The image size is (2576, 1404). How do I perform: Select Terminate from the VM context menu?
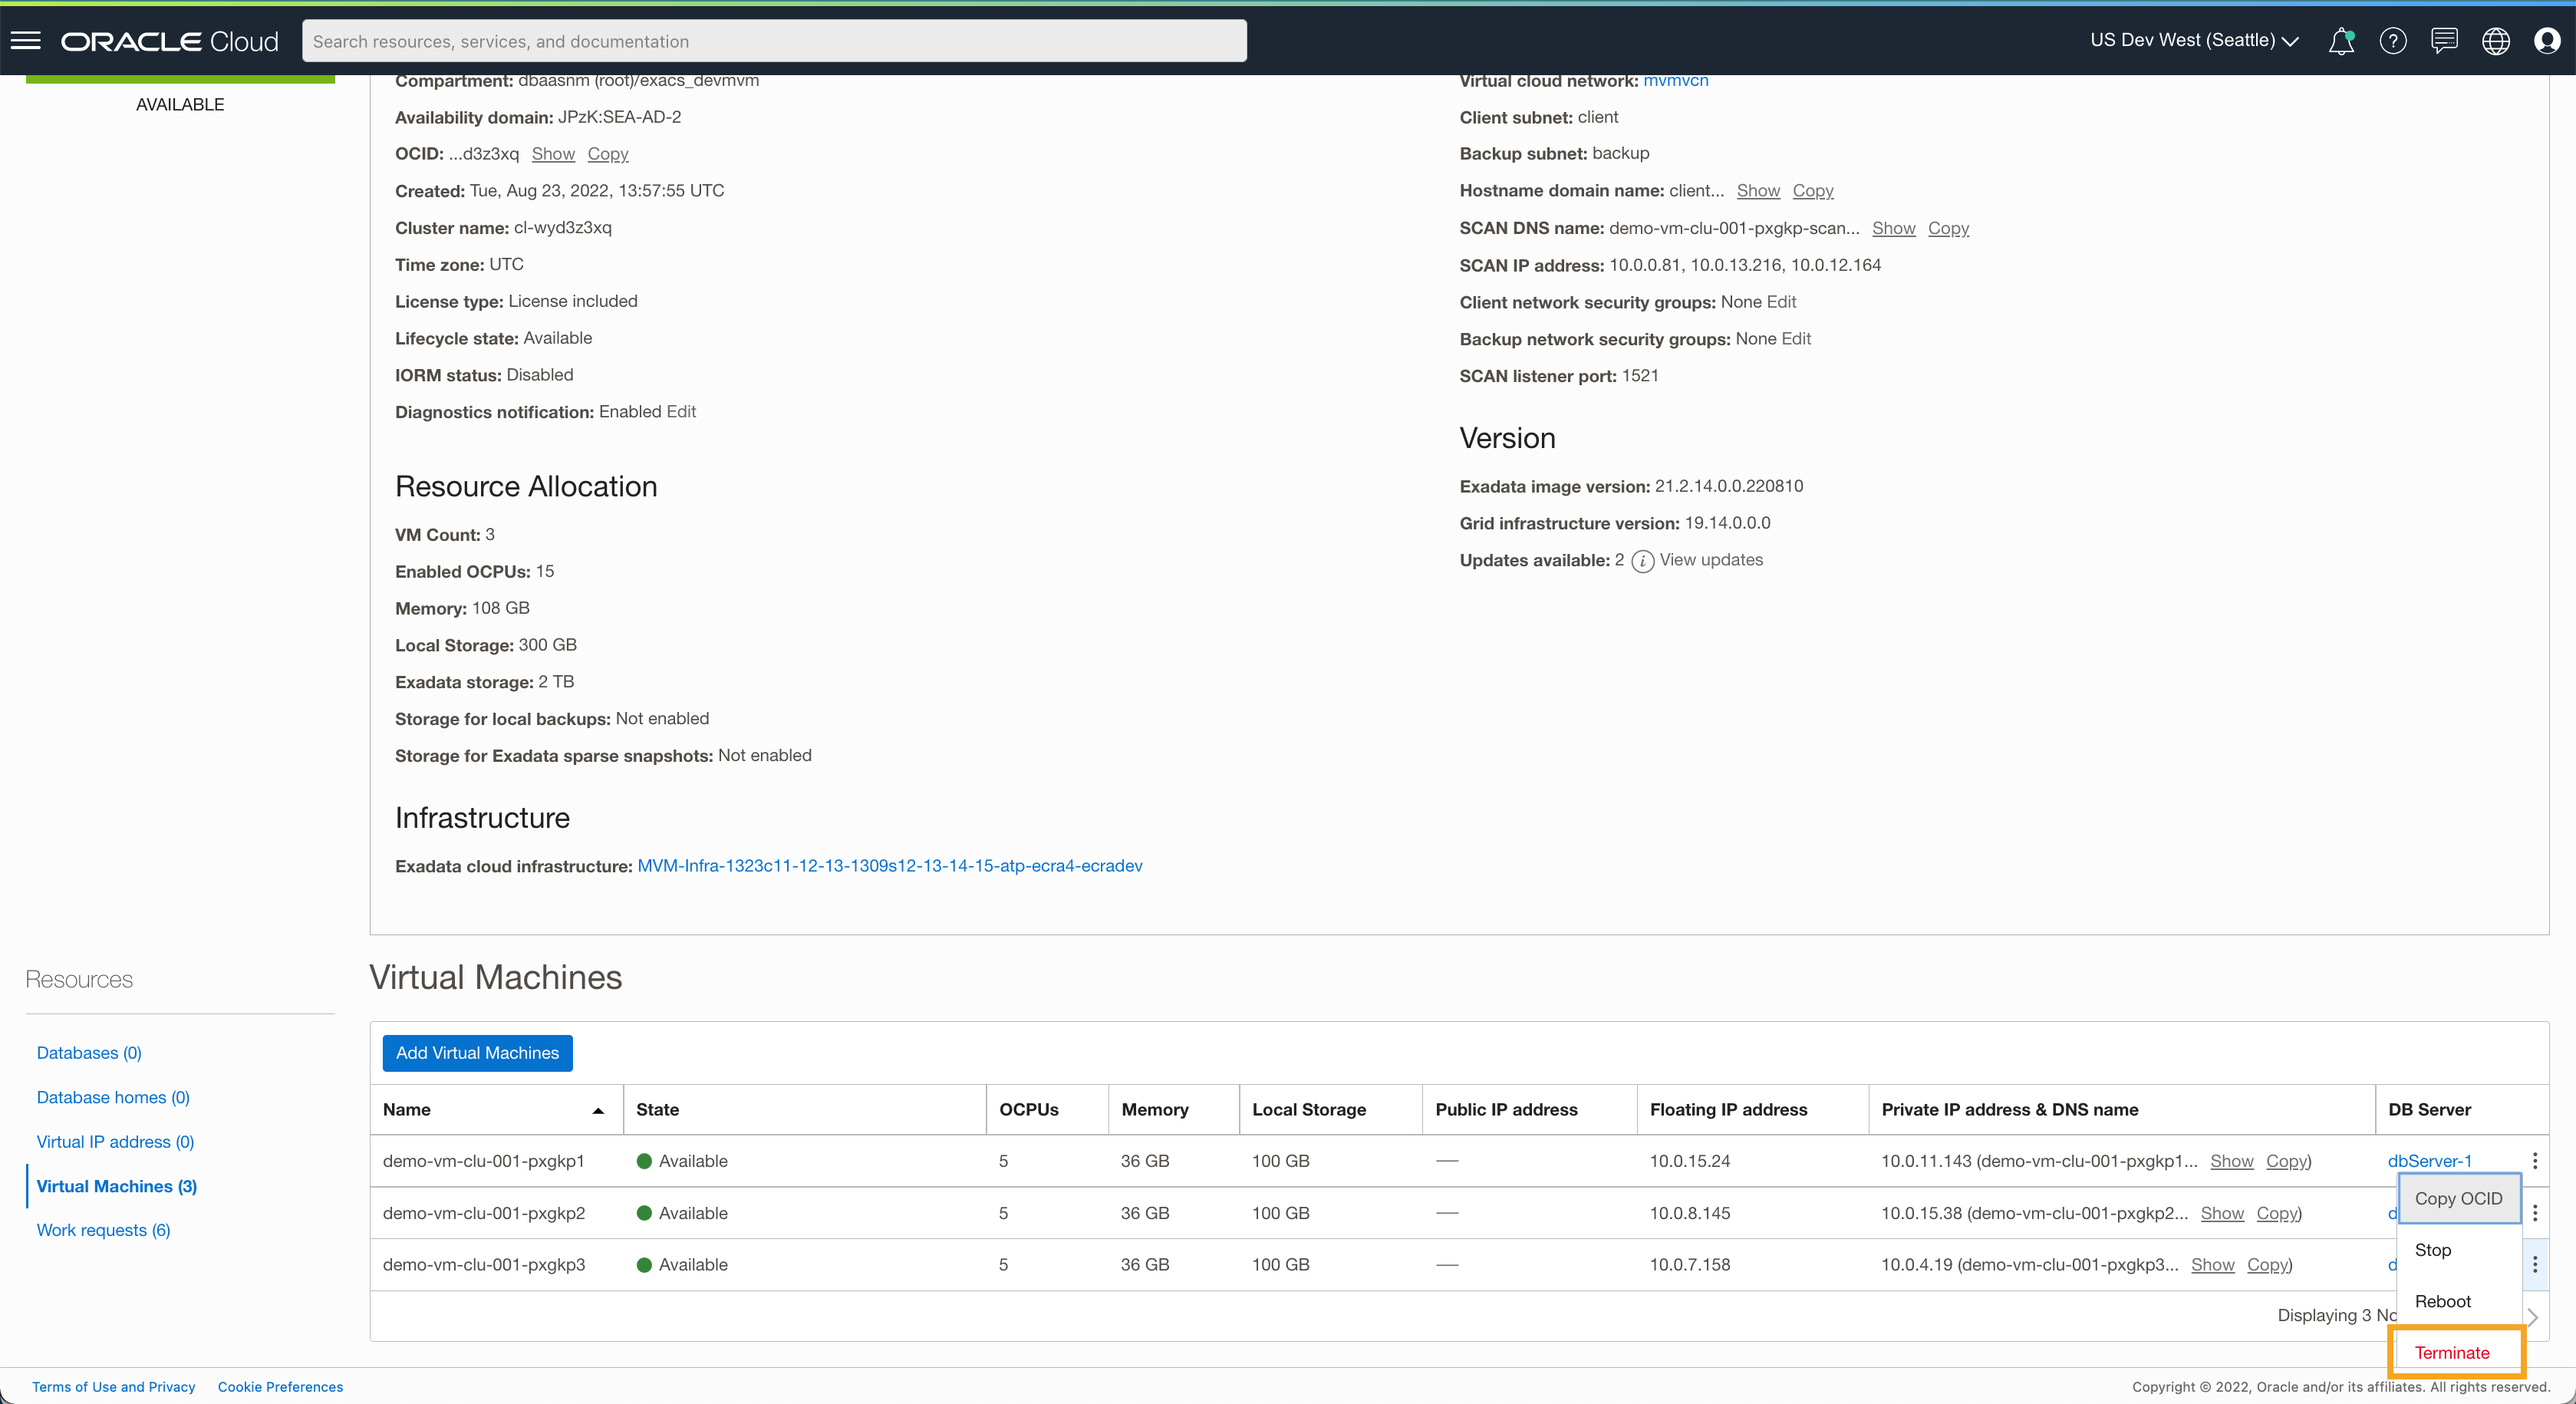point(2455,1351)
